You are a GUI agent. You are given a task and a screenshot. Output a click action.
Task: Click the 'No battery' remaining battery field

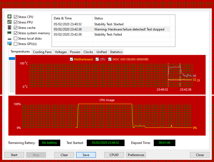click(49, 143)
